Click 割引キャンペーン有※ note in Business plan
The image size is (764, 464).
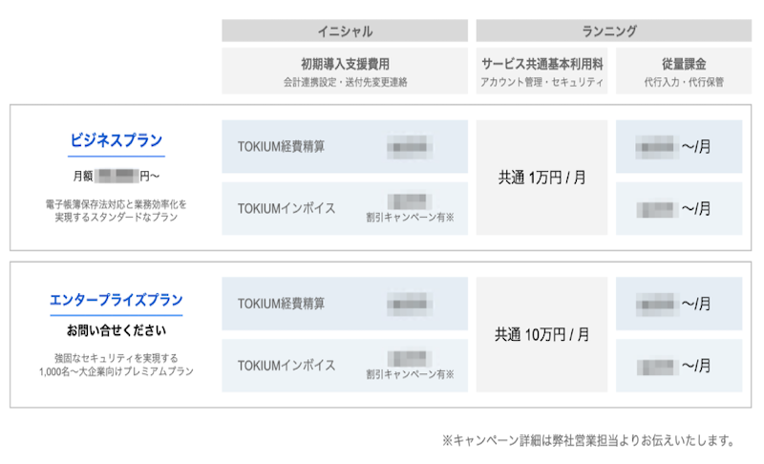tap(410, 218)
